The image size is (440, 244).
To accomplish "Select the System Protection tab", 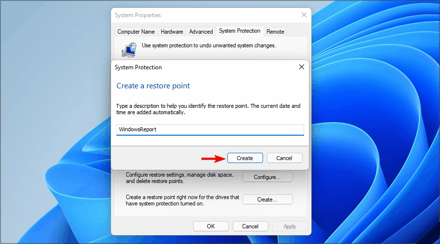I will click(x=240, y=31).
